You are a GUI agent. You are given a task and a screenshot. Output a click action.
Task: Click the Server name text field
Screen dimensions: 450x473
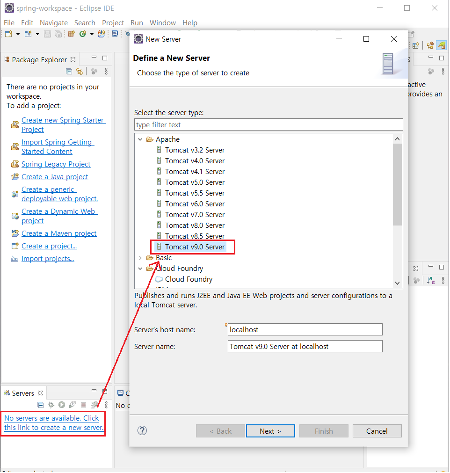(305, 347)
